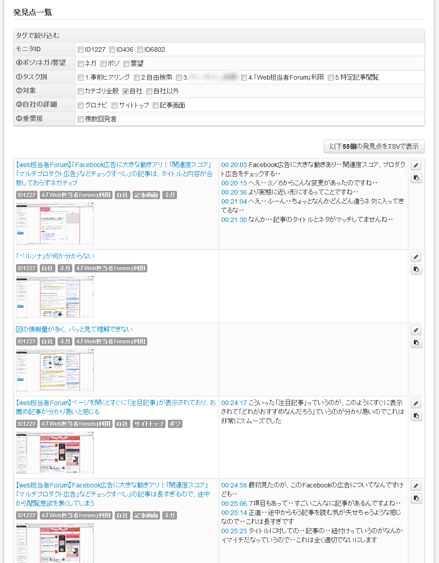Tick the 複数回発言 checkbox
Viewport: 439px width, 563px height.
click(80, 119)
